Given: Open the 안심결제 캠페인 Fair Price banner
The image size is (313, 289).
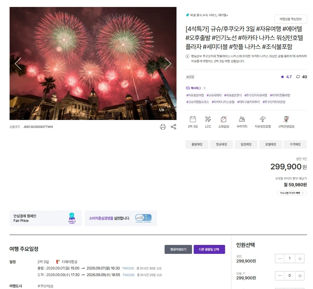Looking at the screenshot, I should click(46, 218).
